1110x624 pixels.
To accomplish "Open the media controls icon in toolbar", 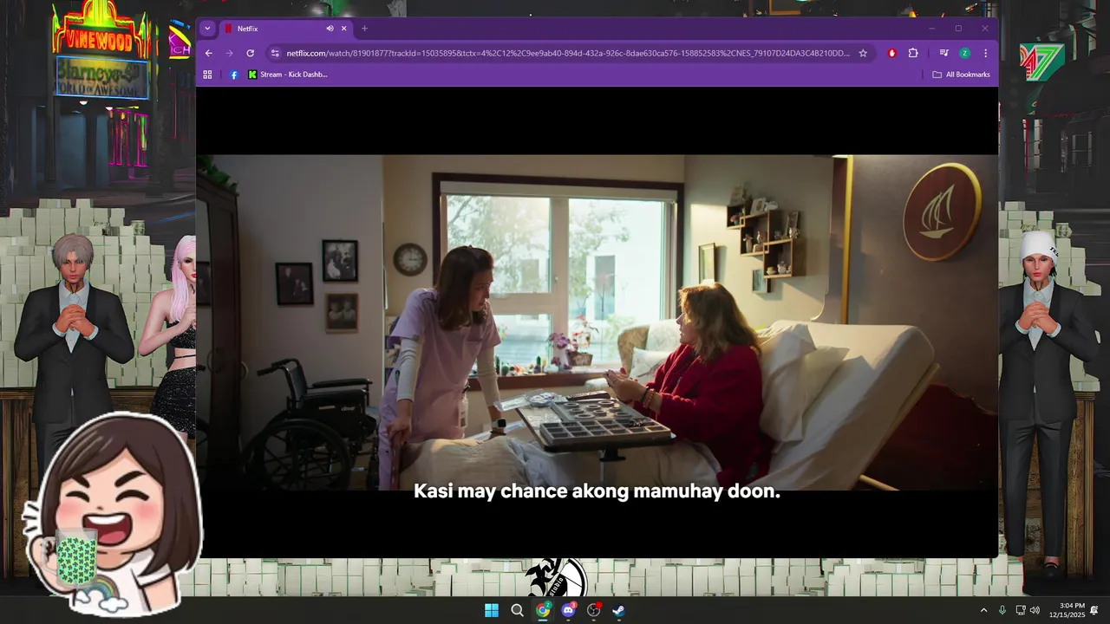I will point(943,53).
